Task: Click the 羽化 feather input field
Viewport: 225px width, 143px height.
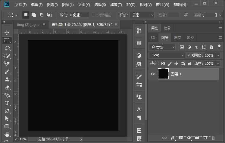Action: point(79,15)
